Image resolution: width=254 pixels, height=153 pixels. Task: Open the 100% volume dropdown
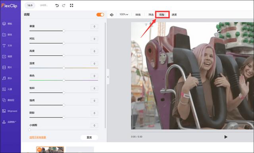pyautogui.click(x=124, y=15)
